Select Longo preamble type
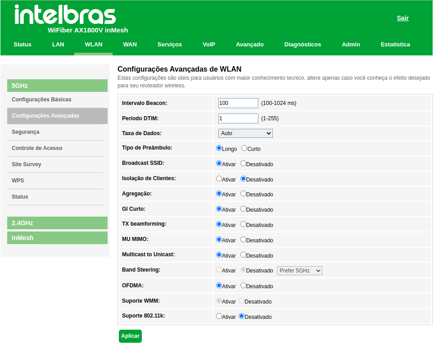The height and width of the screenshot is (354, 434). [219, 148]
